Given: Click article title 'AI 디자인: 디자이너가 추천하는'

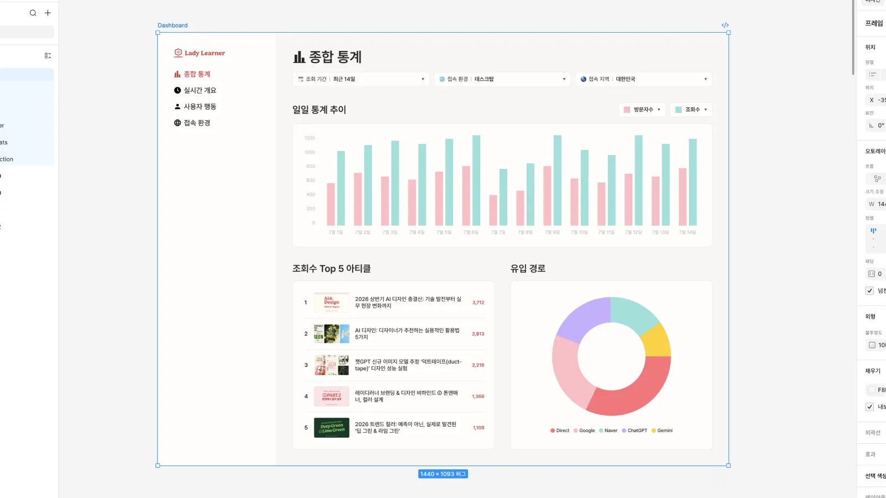Looking at the screenshot, I should tap(407, 334).
